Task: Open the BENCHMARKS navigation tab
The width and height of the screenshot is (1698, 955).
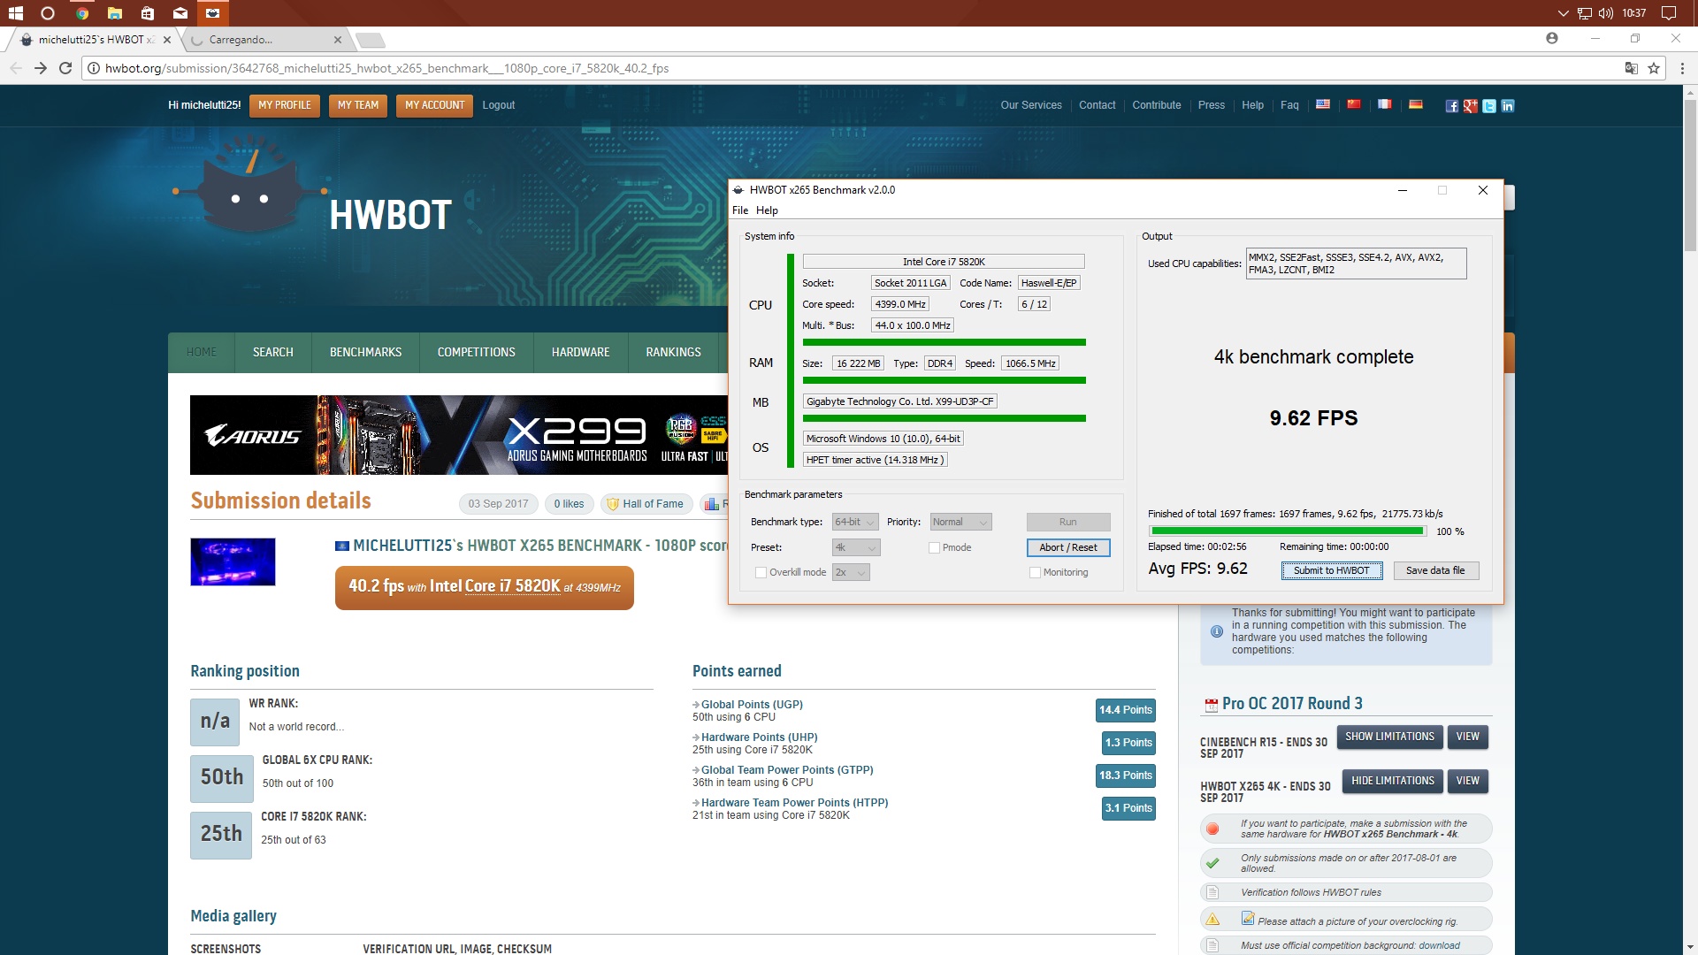Action: pyautogui.click(x=365, y=352)
